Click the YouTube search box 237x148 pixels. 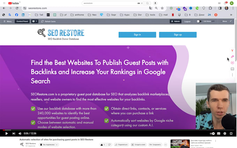(x=109, y=3)
